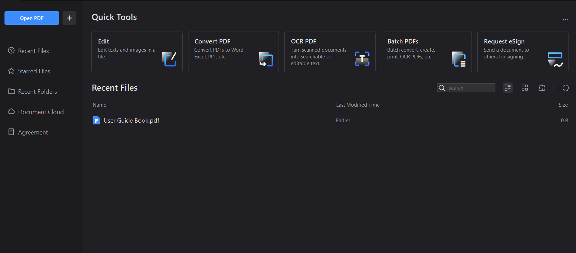Refresh the recent files list
This screenshot has height=253, width=576.
point(565,88)
